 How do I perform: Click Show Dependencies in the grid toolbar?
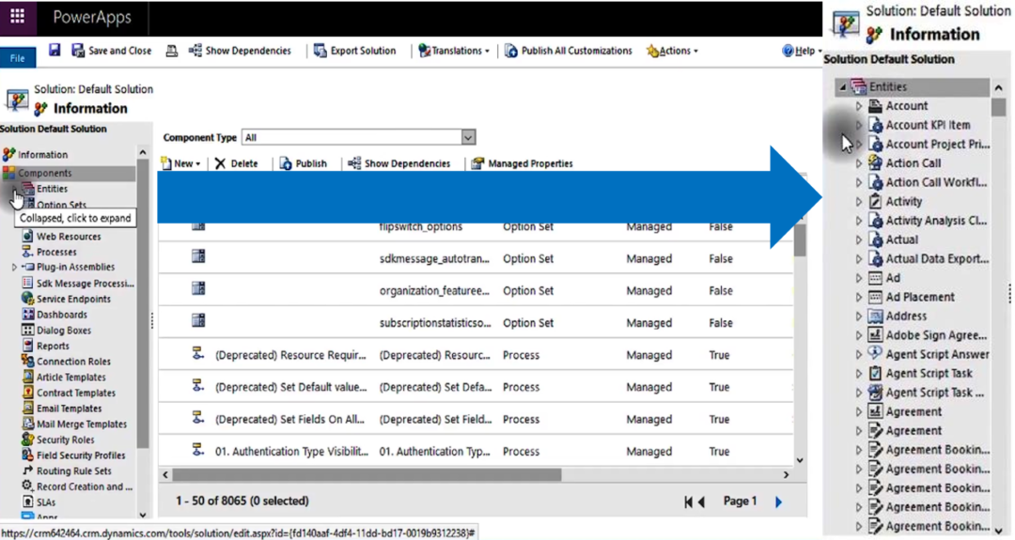[x=398, y=163]
